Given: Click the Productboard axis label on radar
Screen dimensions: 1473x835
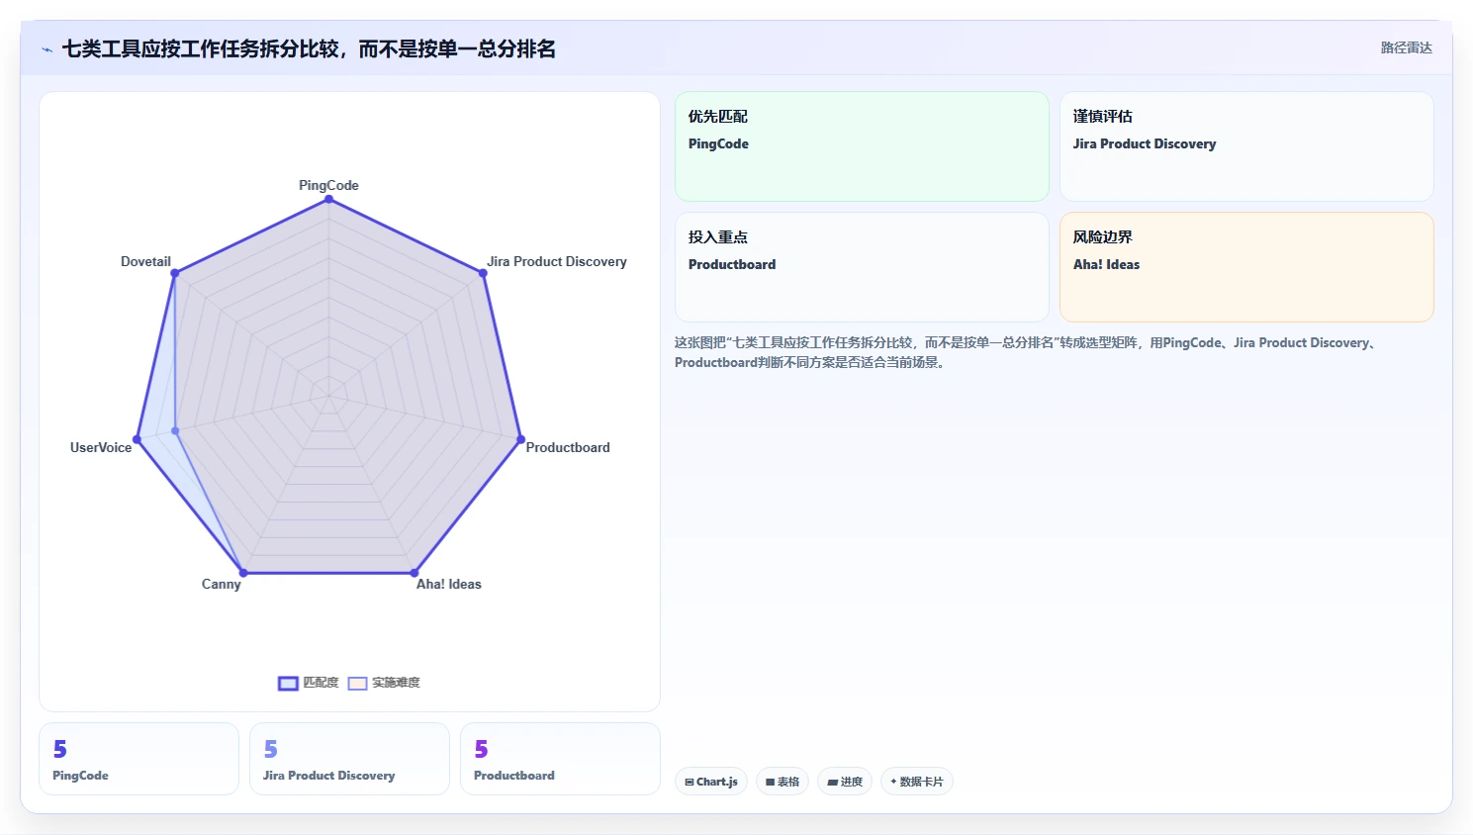Looking at the screenshot, I should (568, 447).
